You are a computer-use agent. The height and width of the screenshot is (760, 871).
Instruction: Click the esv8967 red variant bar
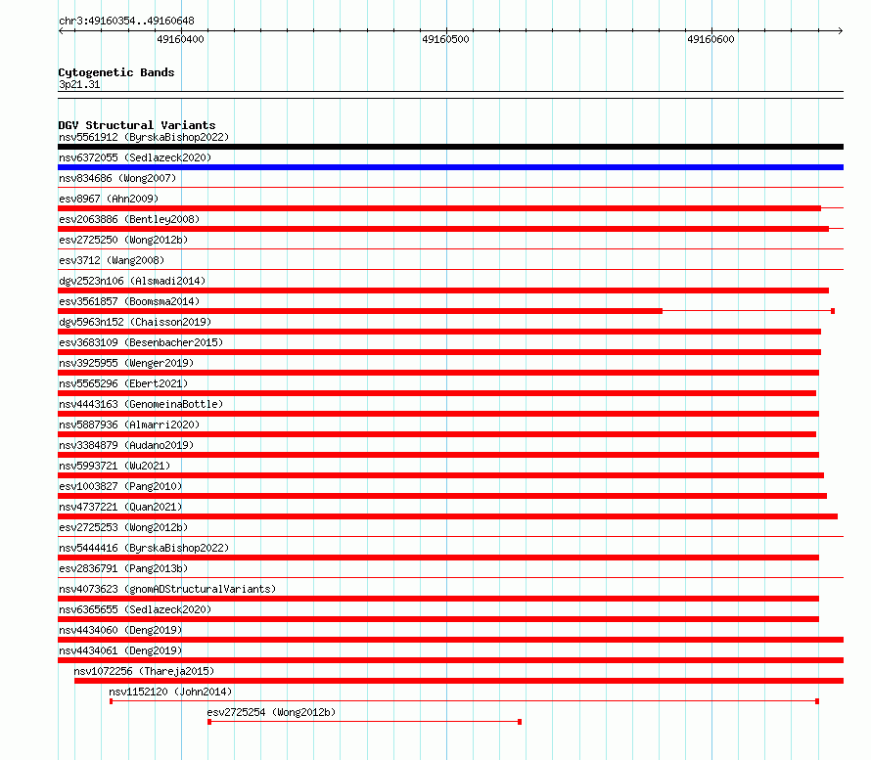click(x=439, y=208)
